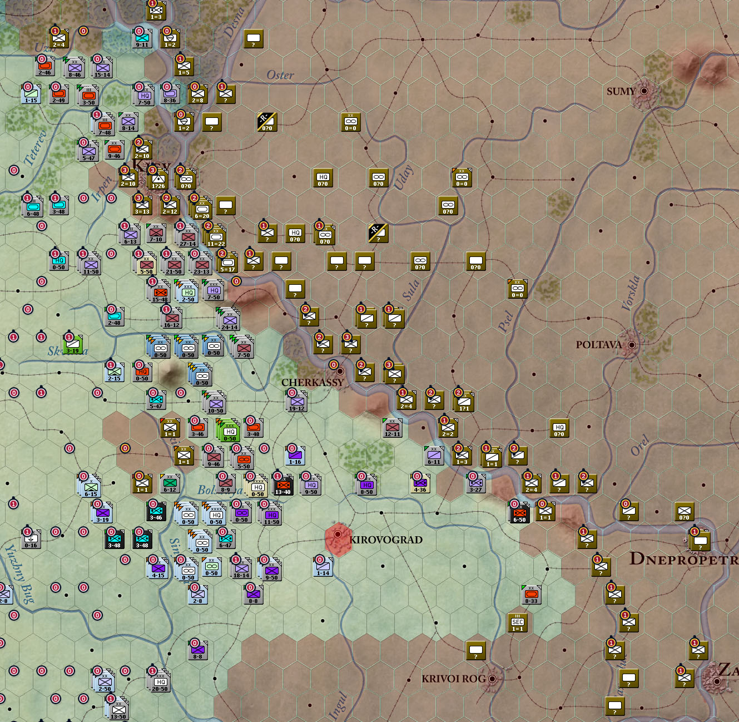Click the purple HQ counter labeled 8-50
Screen dimensions: 739x722
click(366, 484)
